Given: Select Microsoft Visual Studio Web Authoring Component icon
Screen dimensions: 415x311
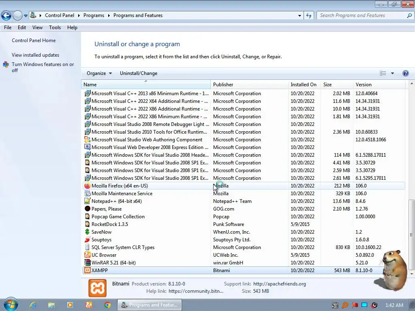Looking at the screenshot, I should point(88,139).
